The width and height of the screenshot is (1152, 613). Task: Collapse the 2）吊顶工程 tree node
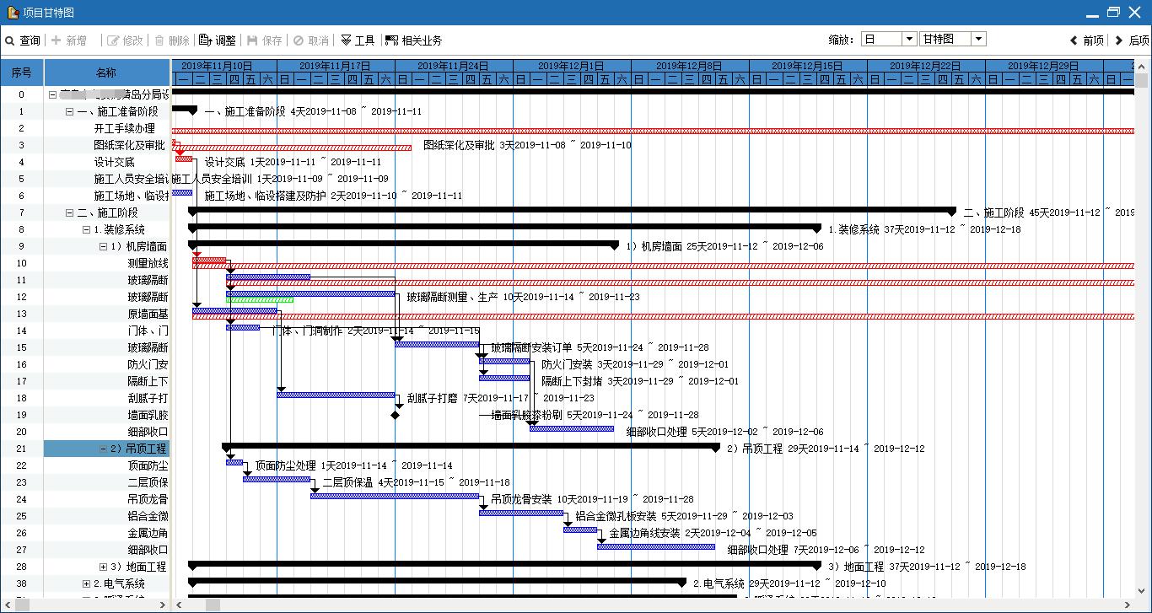(x=103, y=449)
